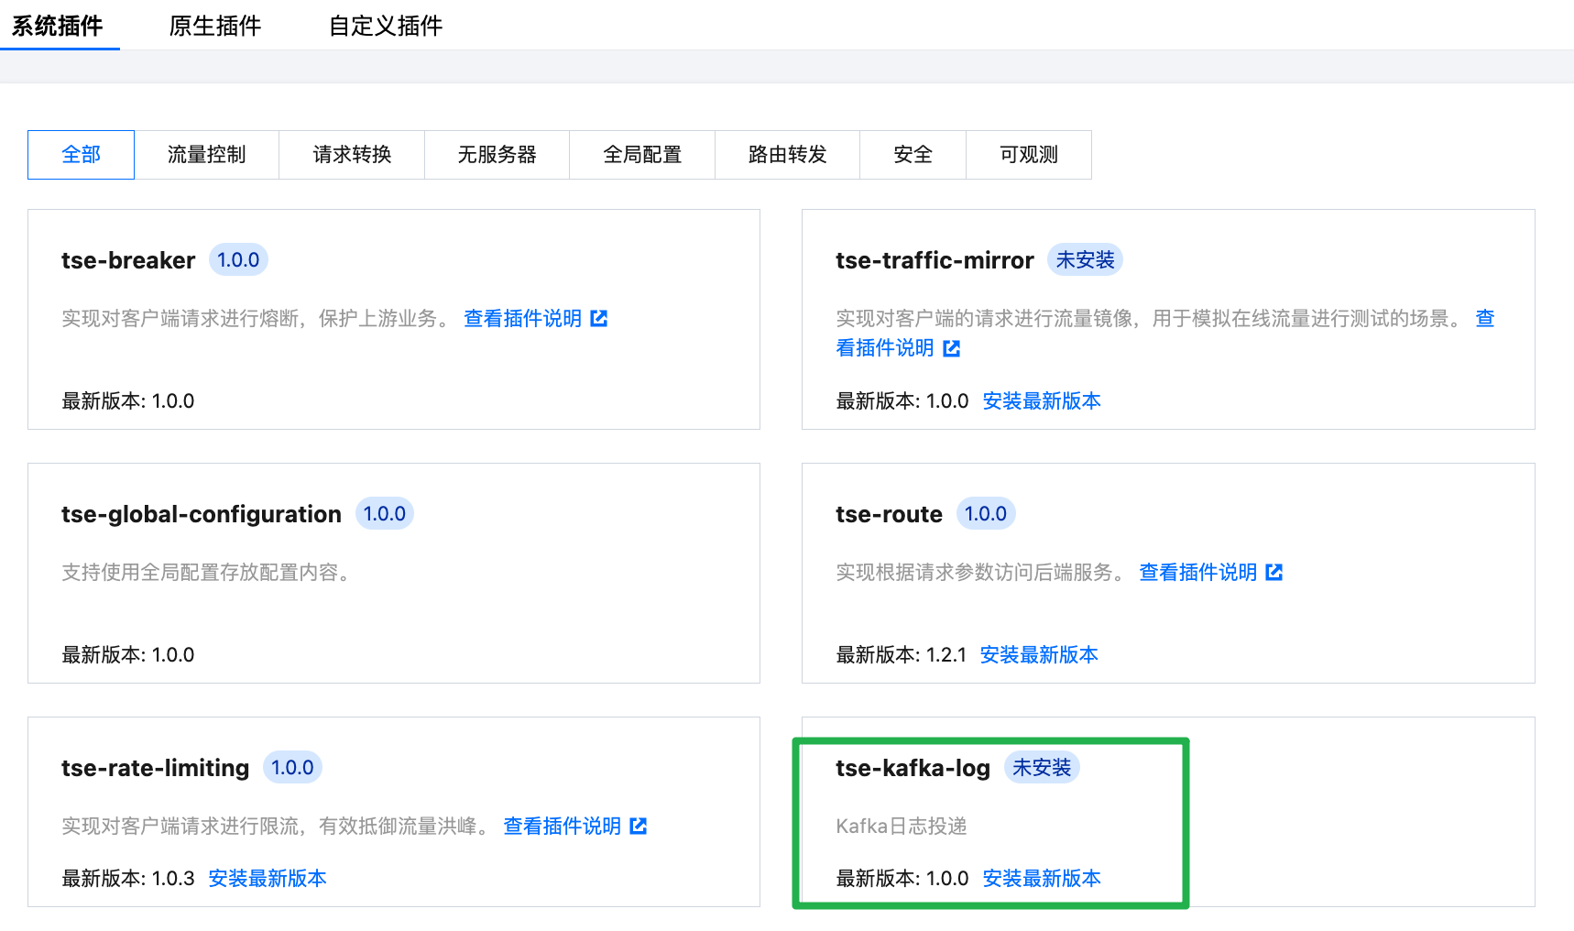The width and height of the screenshot is (1574, 931).
Task: Install latest version of tse-kafka-log
Action: pyautogui.click(x=1042, y=879)
